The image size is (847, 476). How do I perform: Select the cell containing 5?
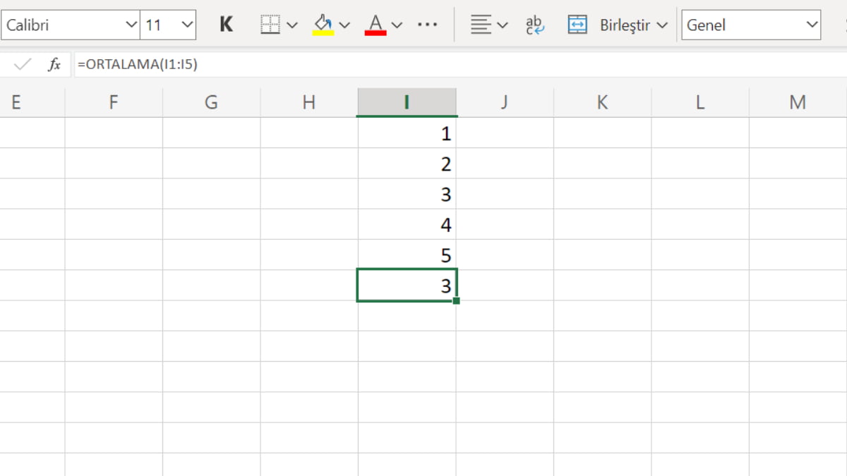(407, 255)
